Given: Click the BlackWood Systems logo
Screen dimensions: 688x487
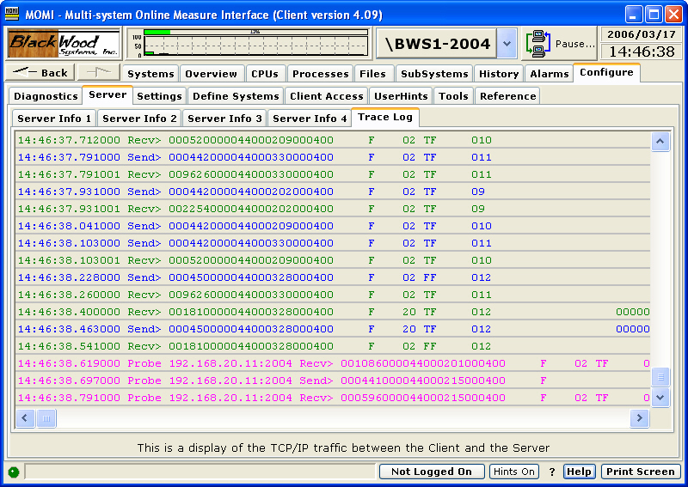Looking at the screenshot, I should (63, 44).
